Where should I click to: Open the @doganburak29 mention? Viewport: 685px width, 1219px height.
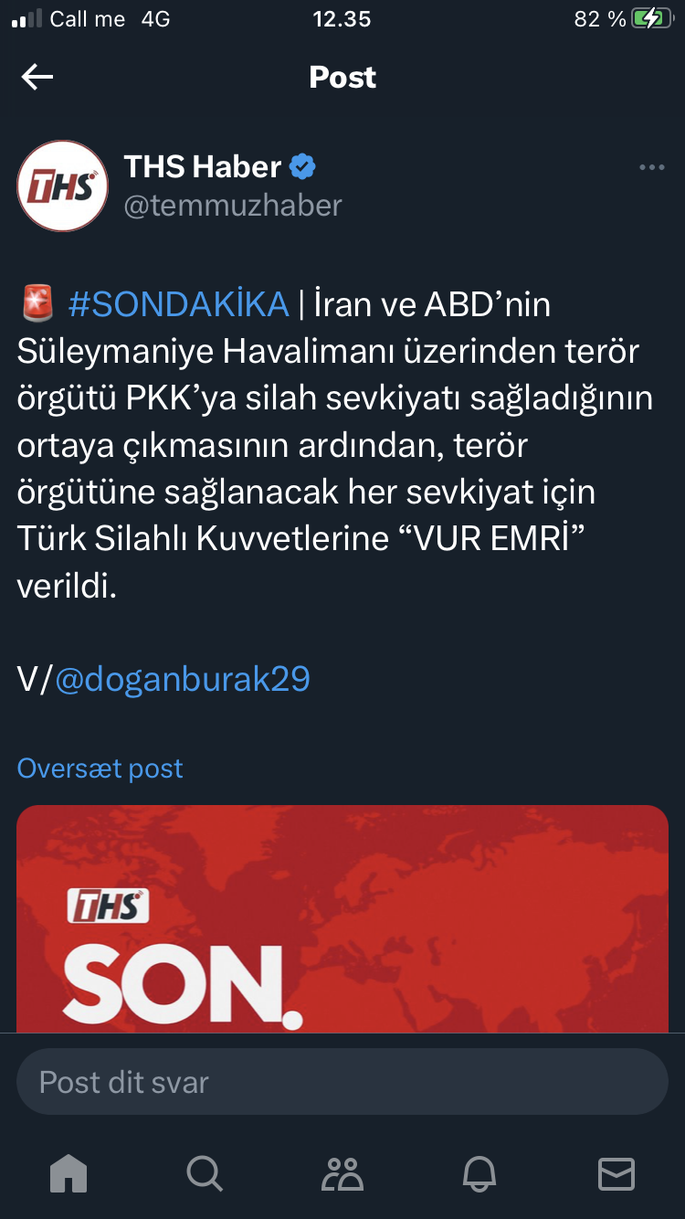coord(183,679)
